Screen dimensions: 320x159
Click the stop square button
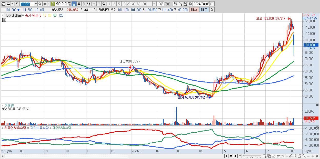click(235, 156)
